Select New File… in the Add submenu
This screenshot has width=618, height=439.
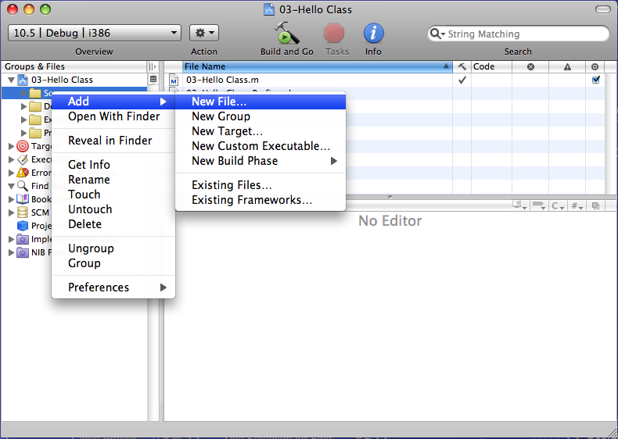(x=260, y=102)
